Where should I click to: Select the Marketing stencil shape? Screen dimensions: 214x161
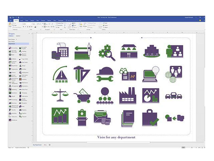13,90
